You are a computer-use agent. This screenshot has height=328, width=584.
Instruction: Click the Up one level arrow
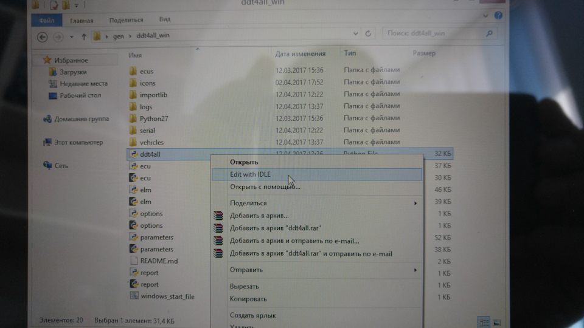click(x=84, y=36)
